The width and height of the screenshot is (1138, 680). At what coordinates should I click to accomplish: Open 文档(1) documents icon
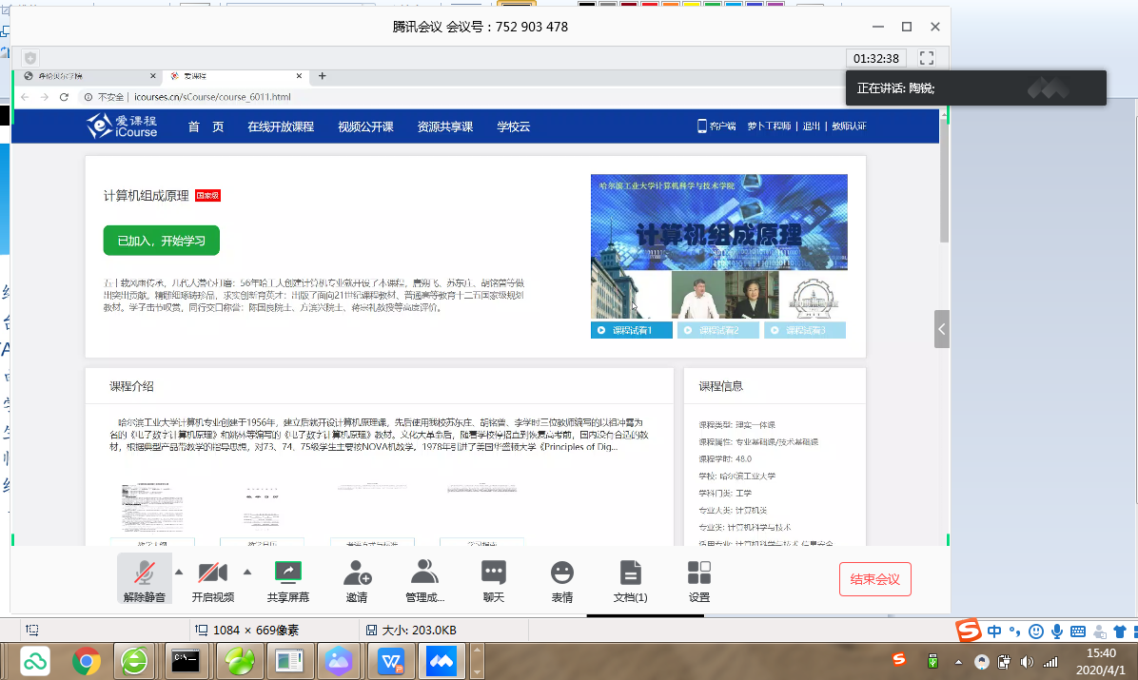click(630, 580)
